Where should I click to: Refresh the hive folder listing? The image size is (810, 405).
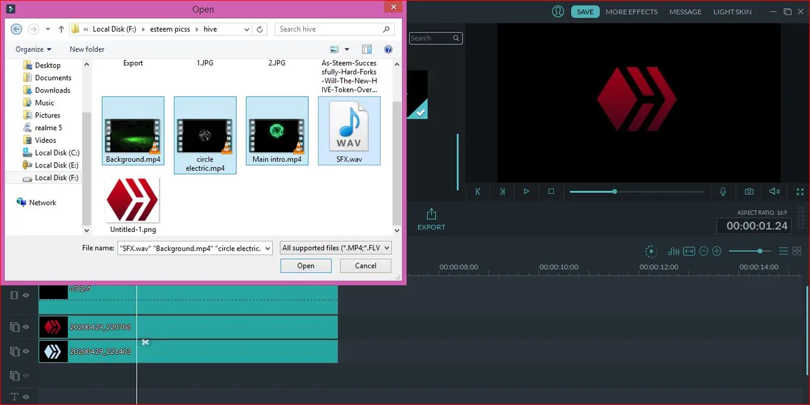260,29
